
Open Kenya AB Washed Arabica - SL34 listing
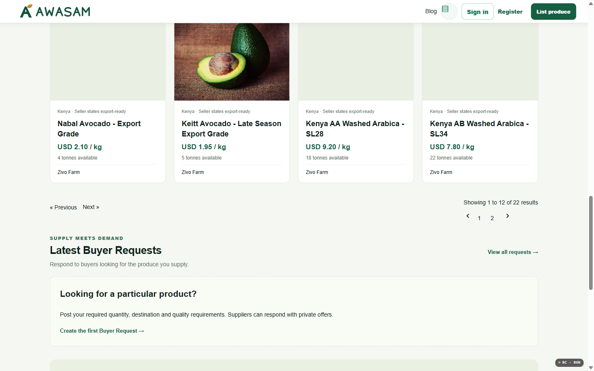(x=479, y=129)
